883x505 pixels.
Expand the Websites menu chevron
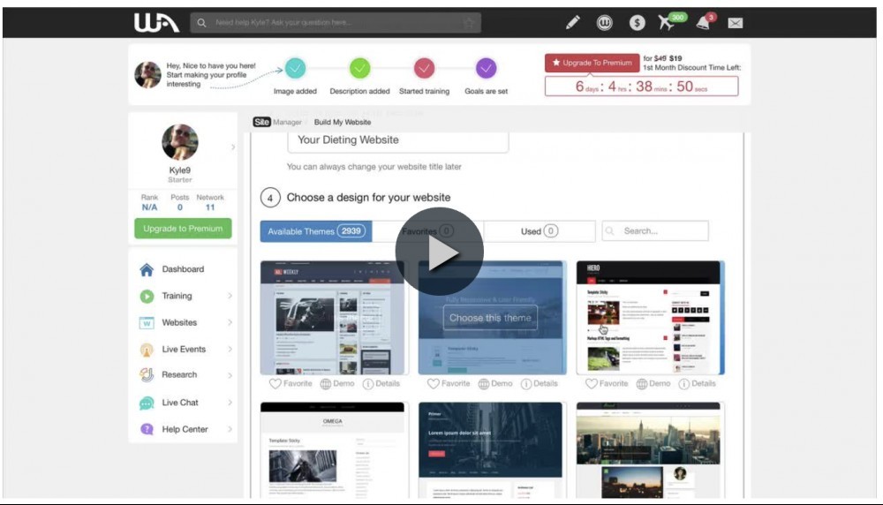(230, 322)
